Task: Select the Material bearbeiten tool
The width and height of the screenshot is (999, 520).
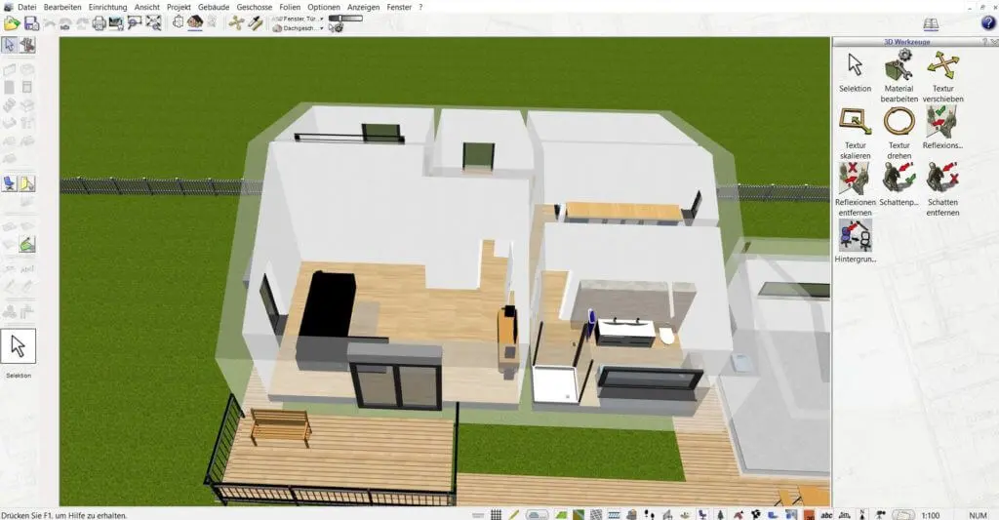Action: click(x=899, y=75)
